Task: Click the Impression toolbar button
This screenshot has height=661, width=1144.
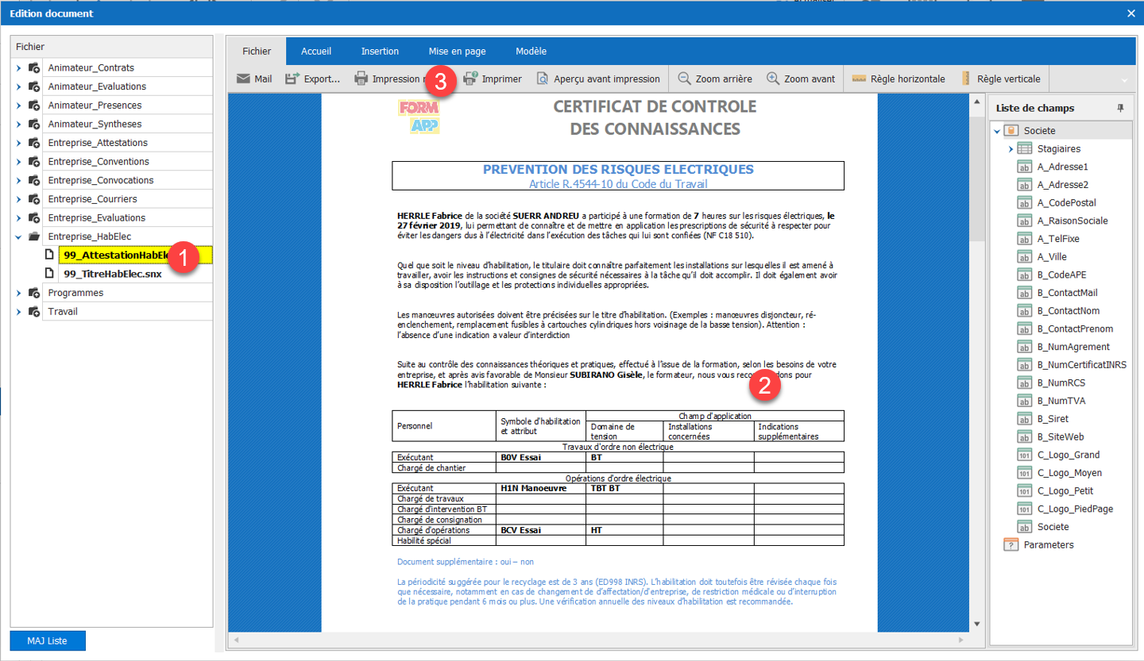Action: [x=391, y=79]
